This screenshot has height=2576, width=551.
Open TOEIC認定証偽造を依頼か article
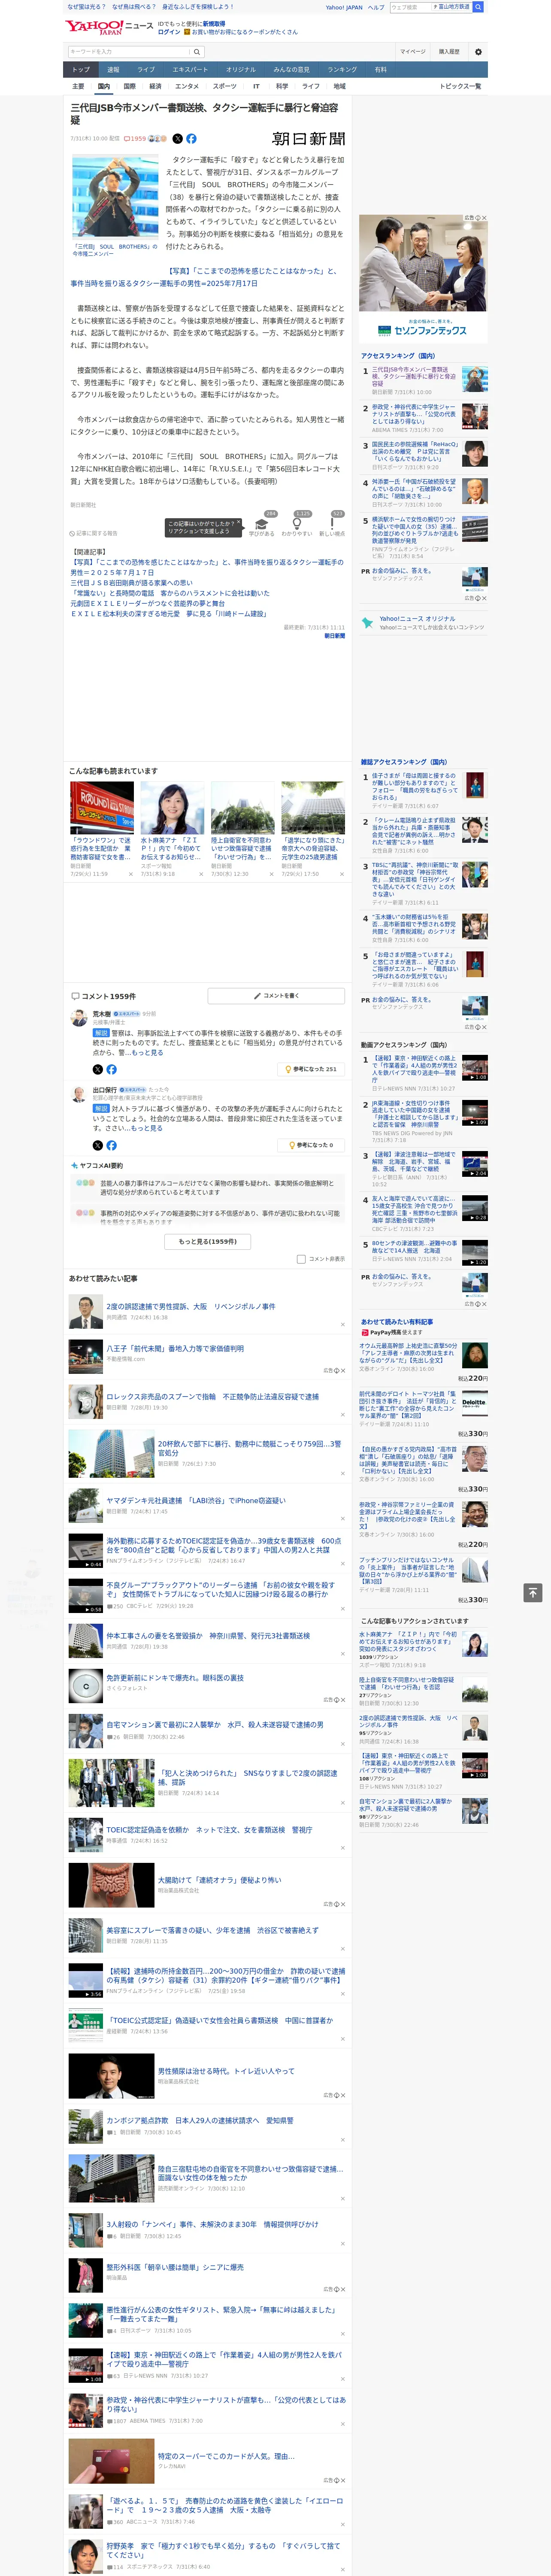pos(209,1830)
